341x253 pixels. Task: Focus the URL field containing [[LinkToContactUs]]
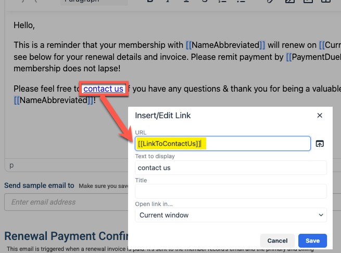point(223,144)
